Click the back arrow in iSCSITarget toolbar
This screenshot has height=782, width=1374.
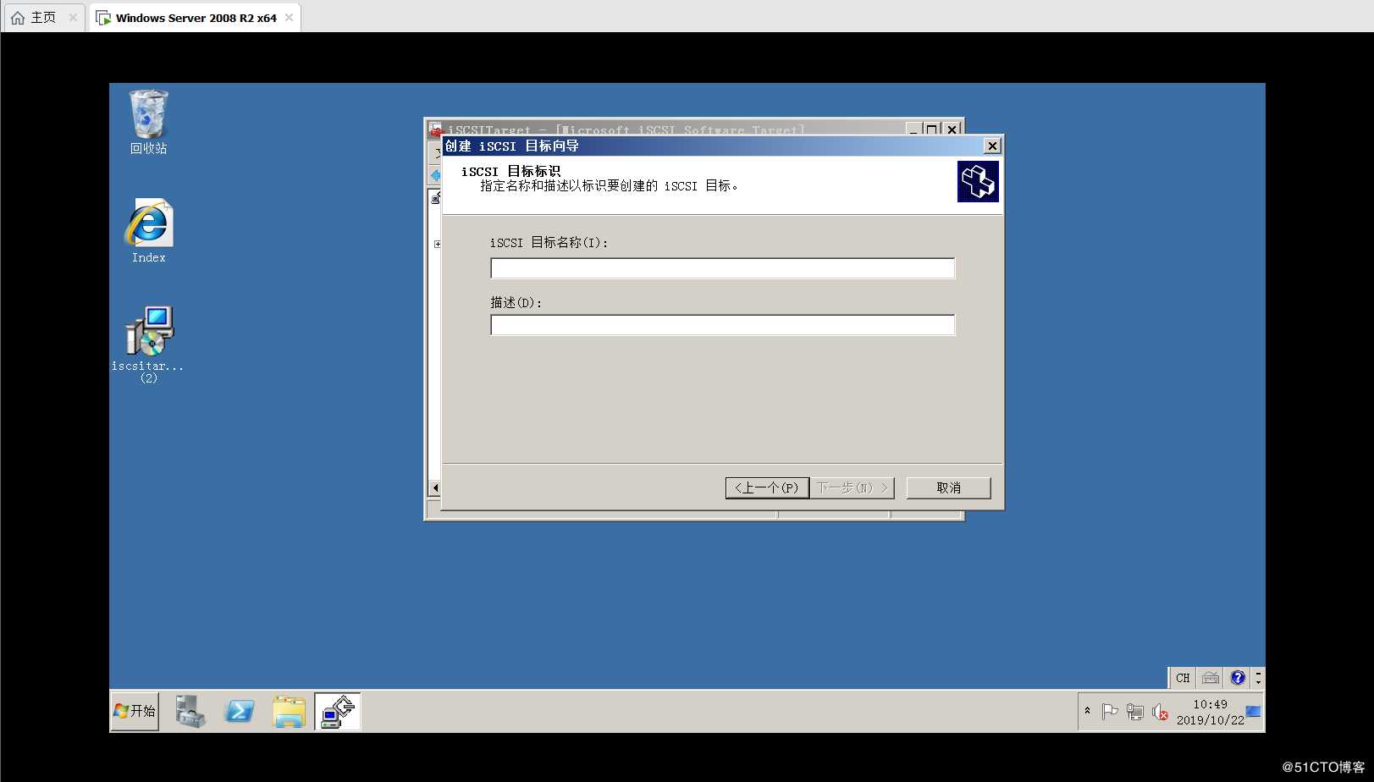[x=435, y=175]
